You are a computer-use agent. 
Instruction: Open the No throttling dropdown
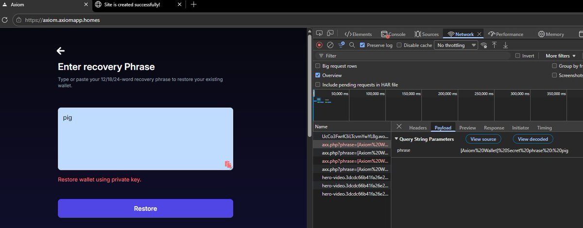(x=456, y=45)
